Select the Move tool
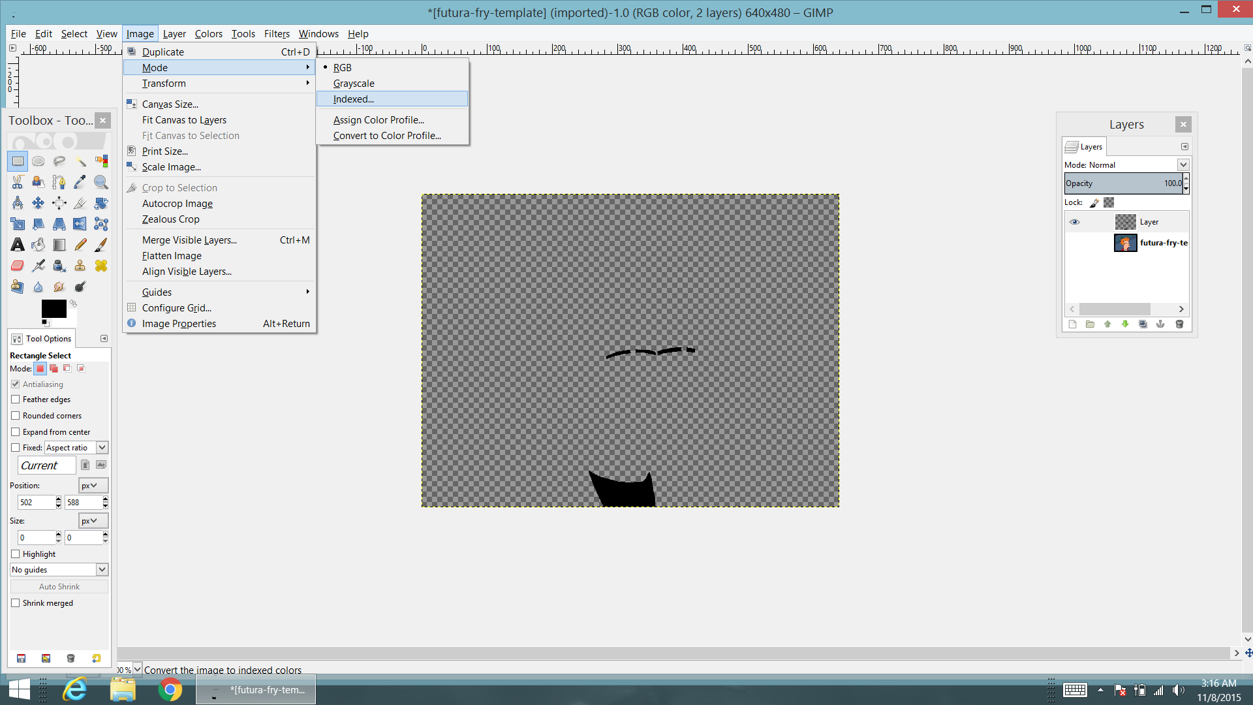 [39, 203]
